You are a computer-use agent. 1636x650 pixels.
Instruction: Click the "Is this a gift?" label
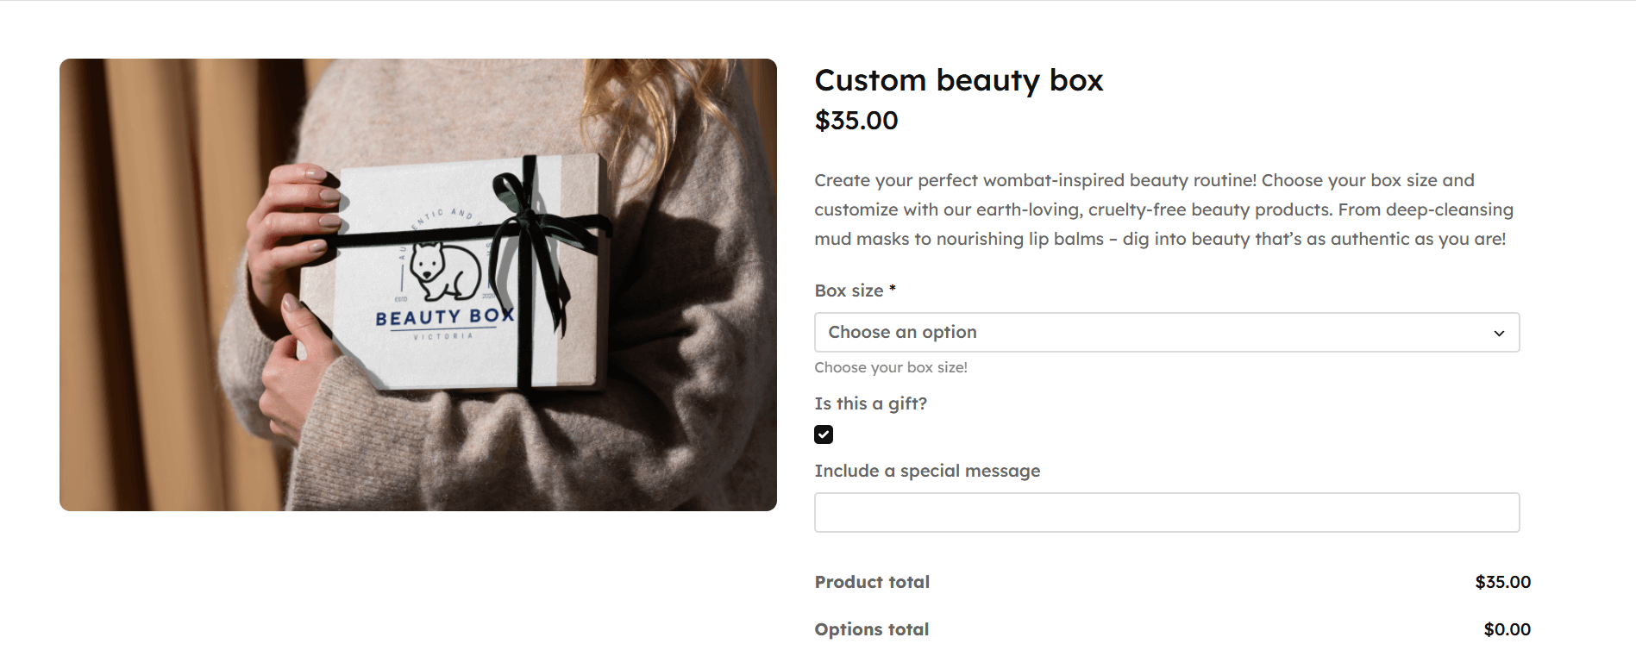tap(870, 403)
